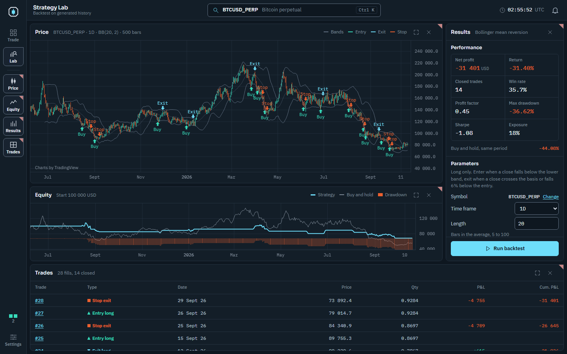Viewport: 567px width, 354px height.
Task: Click the Length input field
Action: (x=537, y=223)
